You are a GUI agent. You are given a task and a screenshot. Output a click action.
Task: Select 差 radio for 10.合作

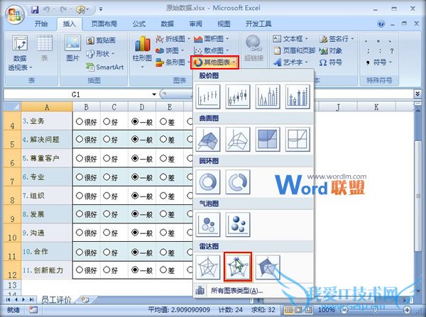(x=163, y=252)
